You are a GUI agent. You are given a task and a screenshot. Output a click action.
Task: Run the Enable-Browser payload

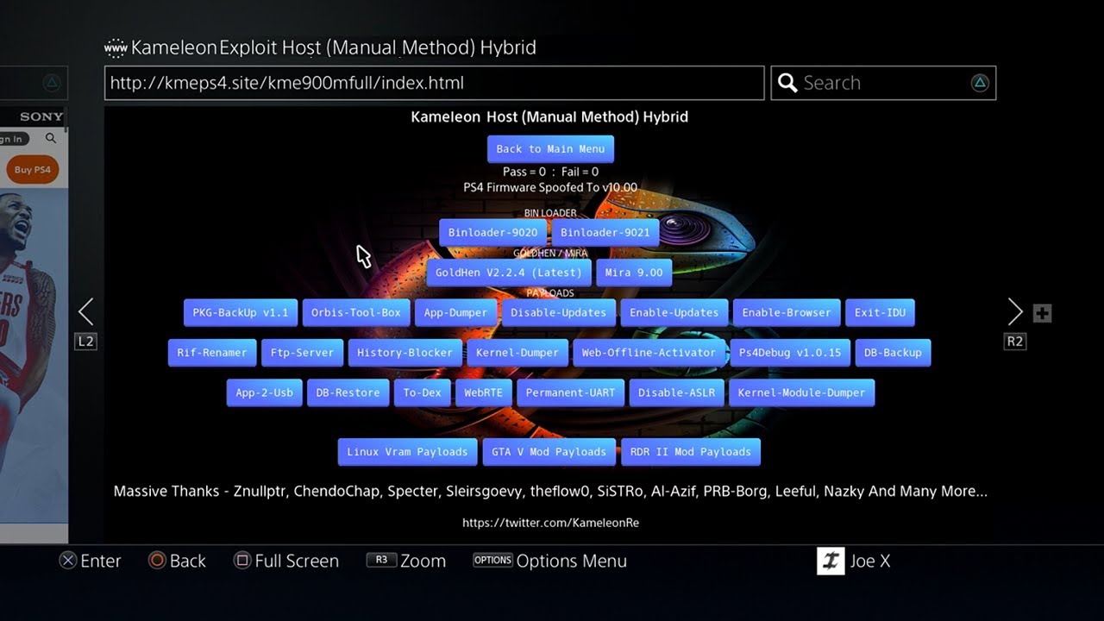click(x=787, y=312)
